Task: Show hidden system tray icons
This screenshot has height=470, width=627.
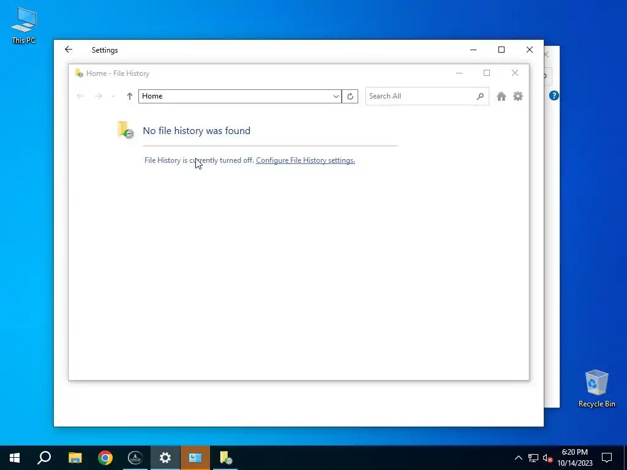Action: tap(518, 458)
